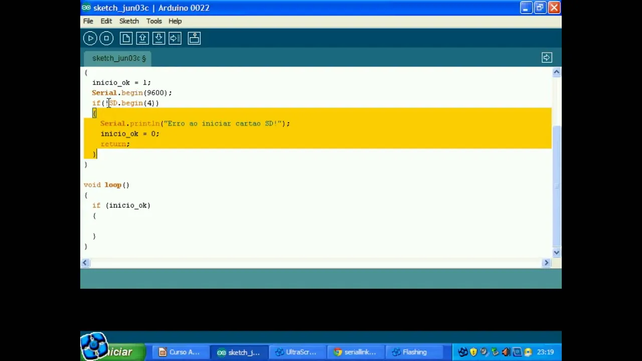Click the line 'inicio_ok = 1;'
The height and width of the screenshot is (361, 642).
click(121, 83)
